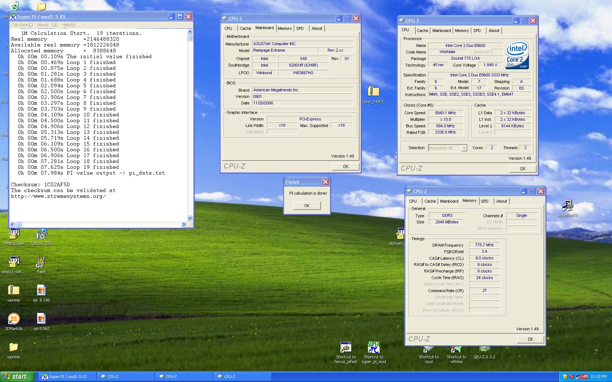Viewport: 612px width, 382px height.
Task: Click the Checksum: 1C02AF5D line
Action: (40, 184)
